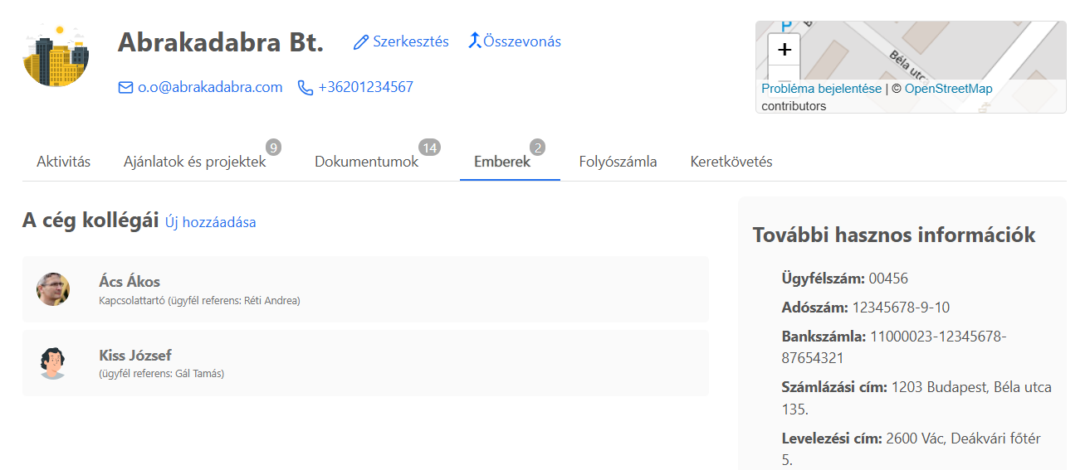The width and height of the screenshot is (1090, 470).
Task: Click the Kapcsolattartó Réti Andrea subtitle
Action: tap(199, 301)
